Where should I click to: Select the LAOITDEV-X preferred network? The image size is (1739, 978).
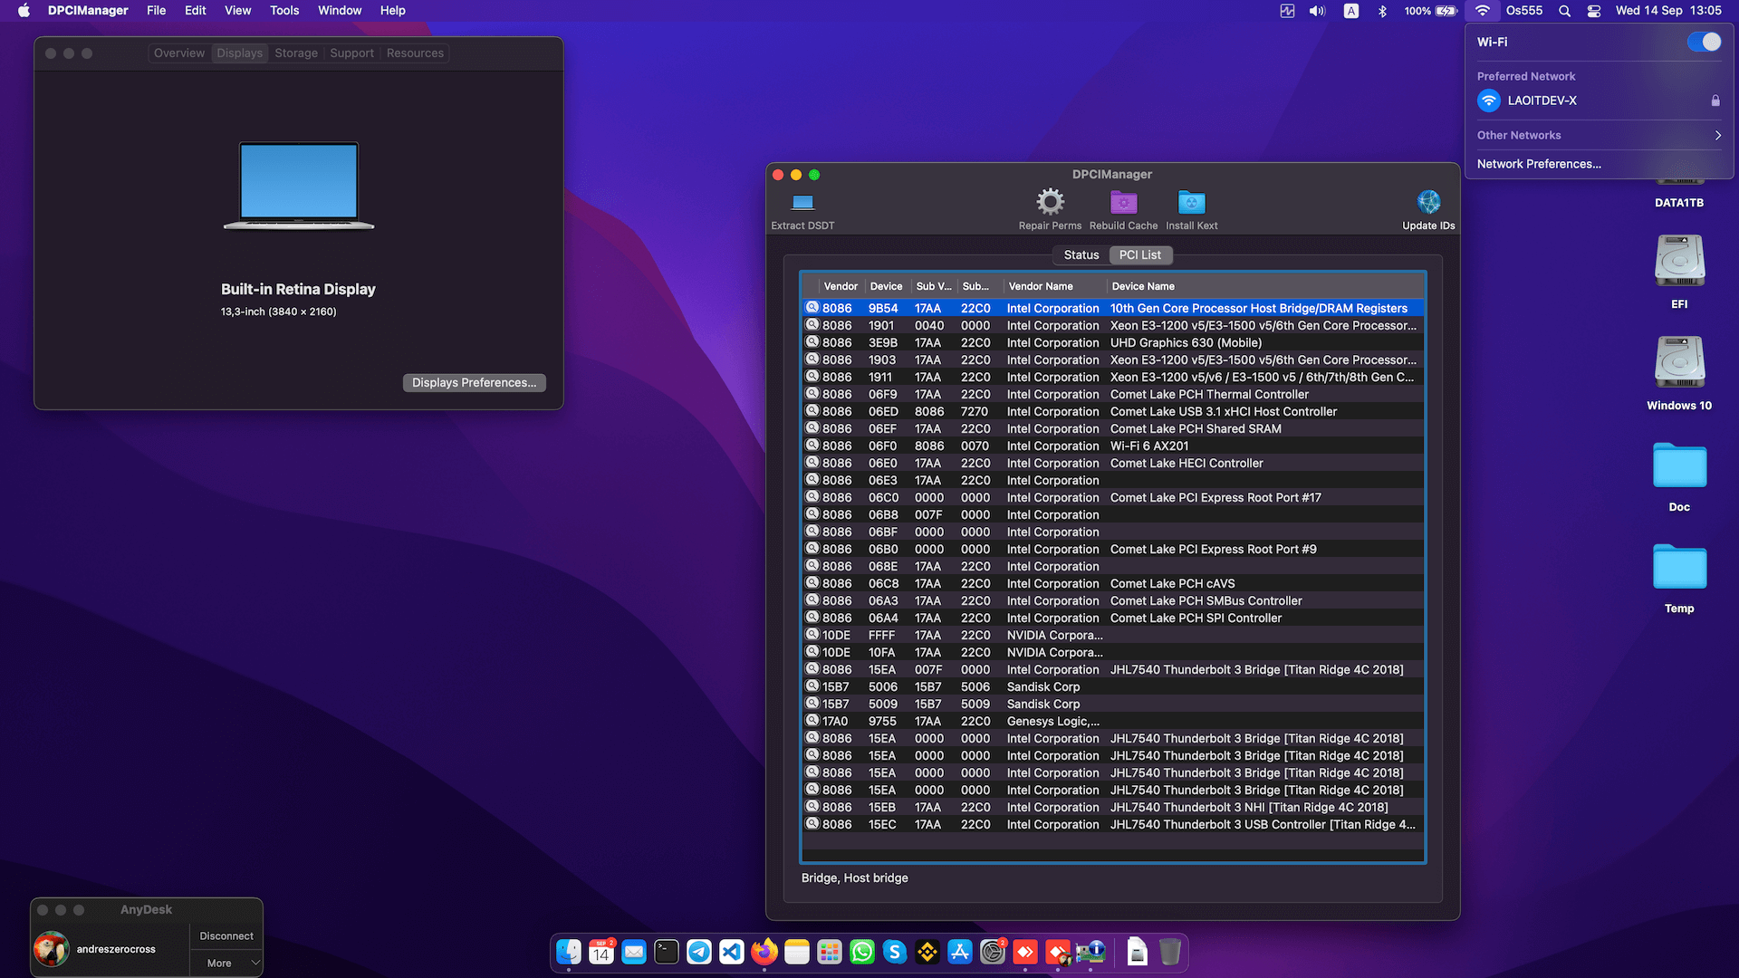coord(1600,101)
